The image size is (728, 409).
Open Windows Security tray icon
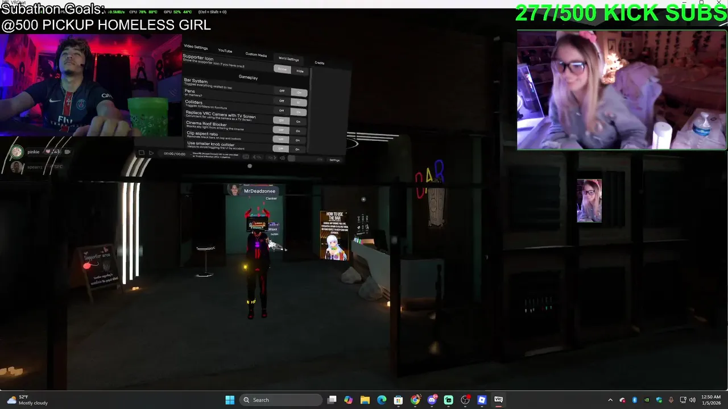pos(659,400)
